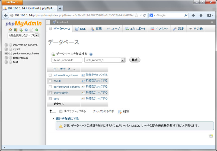Click Firefox back arrow button
The height and width of the screenshot is (151, 217).
[x=6, y=15]
